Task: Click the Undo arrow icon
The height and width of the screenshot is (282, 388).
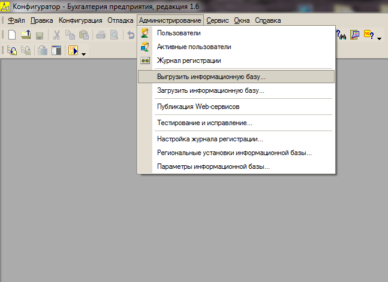Action: tap(131, 35)
